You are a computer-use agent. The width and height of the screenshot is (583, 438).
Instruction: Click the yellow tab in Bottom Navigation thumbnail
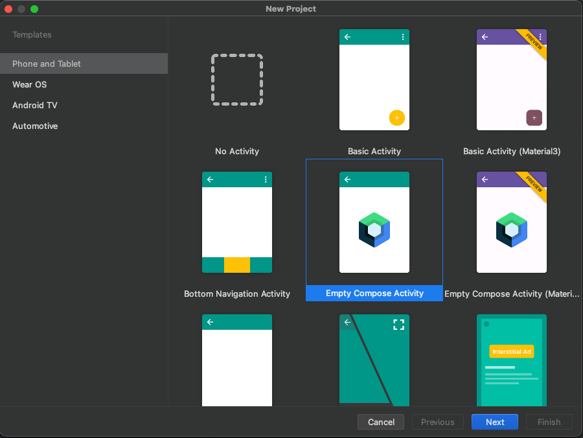pos(237,265)
